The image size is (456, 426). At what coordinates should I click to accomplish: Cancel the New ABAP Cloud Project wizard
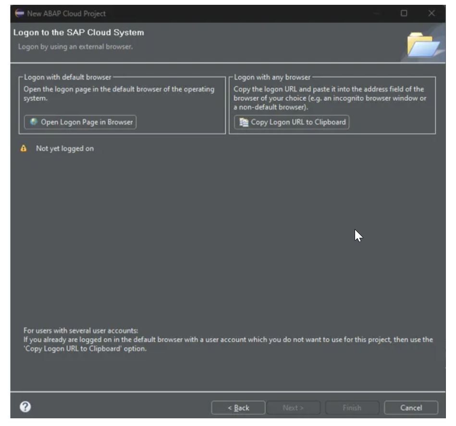411,408
